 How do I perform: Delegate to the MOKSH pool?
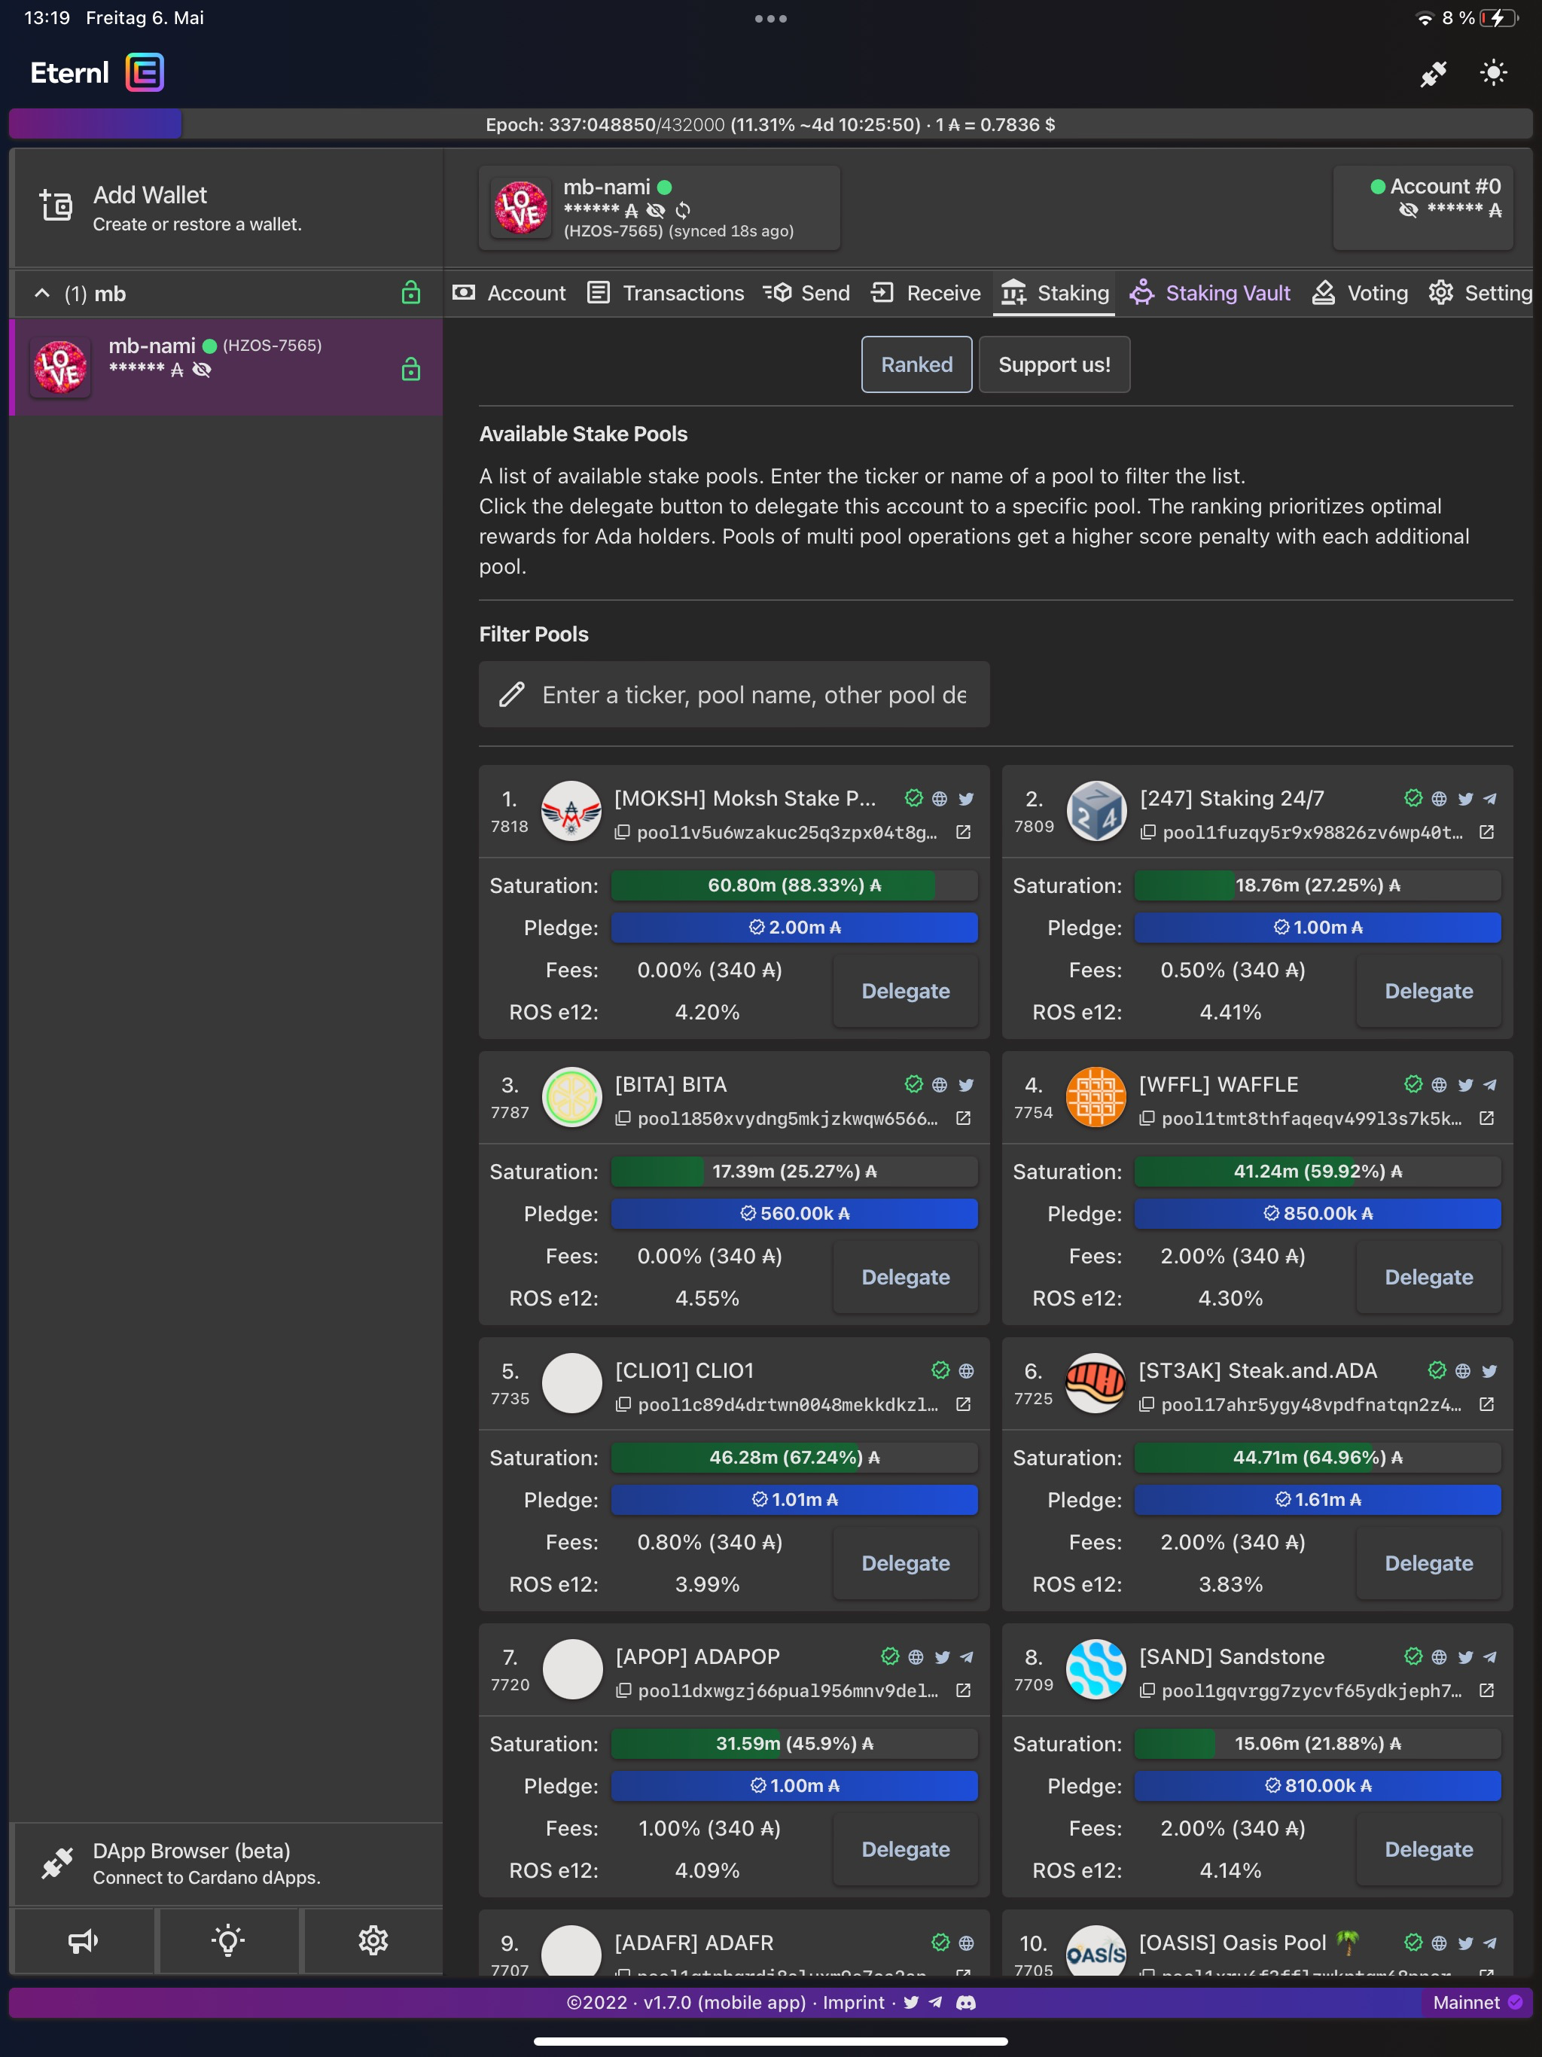905,992
